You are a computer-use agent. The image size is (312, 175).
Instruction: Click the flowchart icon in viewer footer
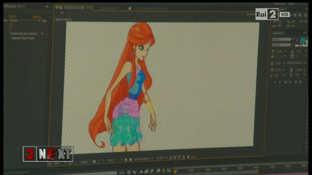tap(184, 157)
